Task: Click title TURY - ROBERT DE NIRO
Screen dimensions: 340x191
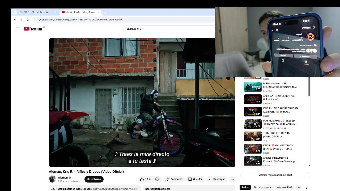Action: [277, 135]
